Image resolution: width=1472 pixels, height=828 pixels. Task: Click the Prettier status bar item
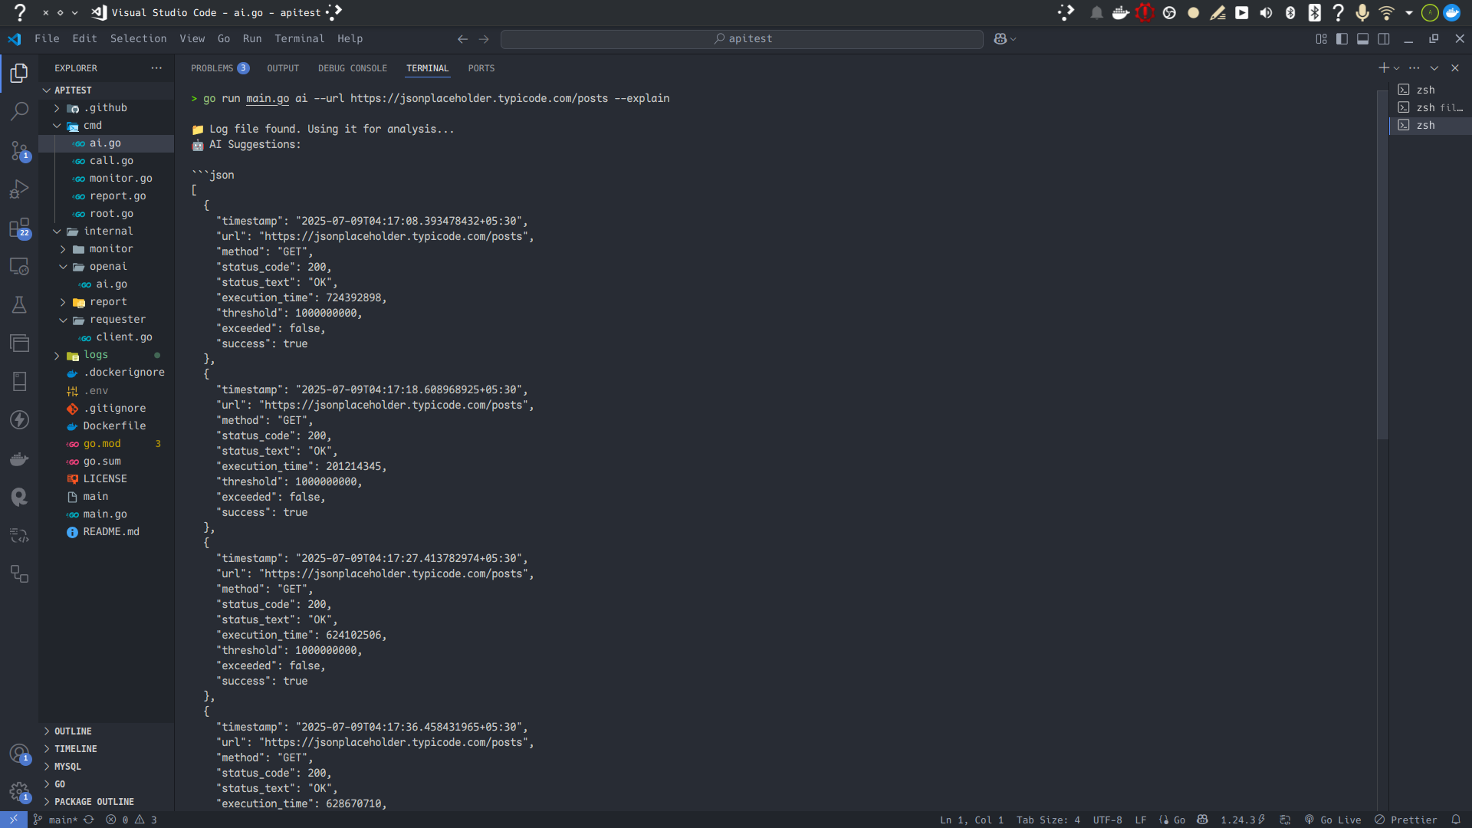pyautogui.click(x=1406, y=820)
